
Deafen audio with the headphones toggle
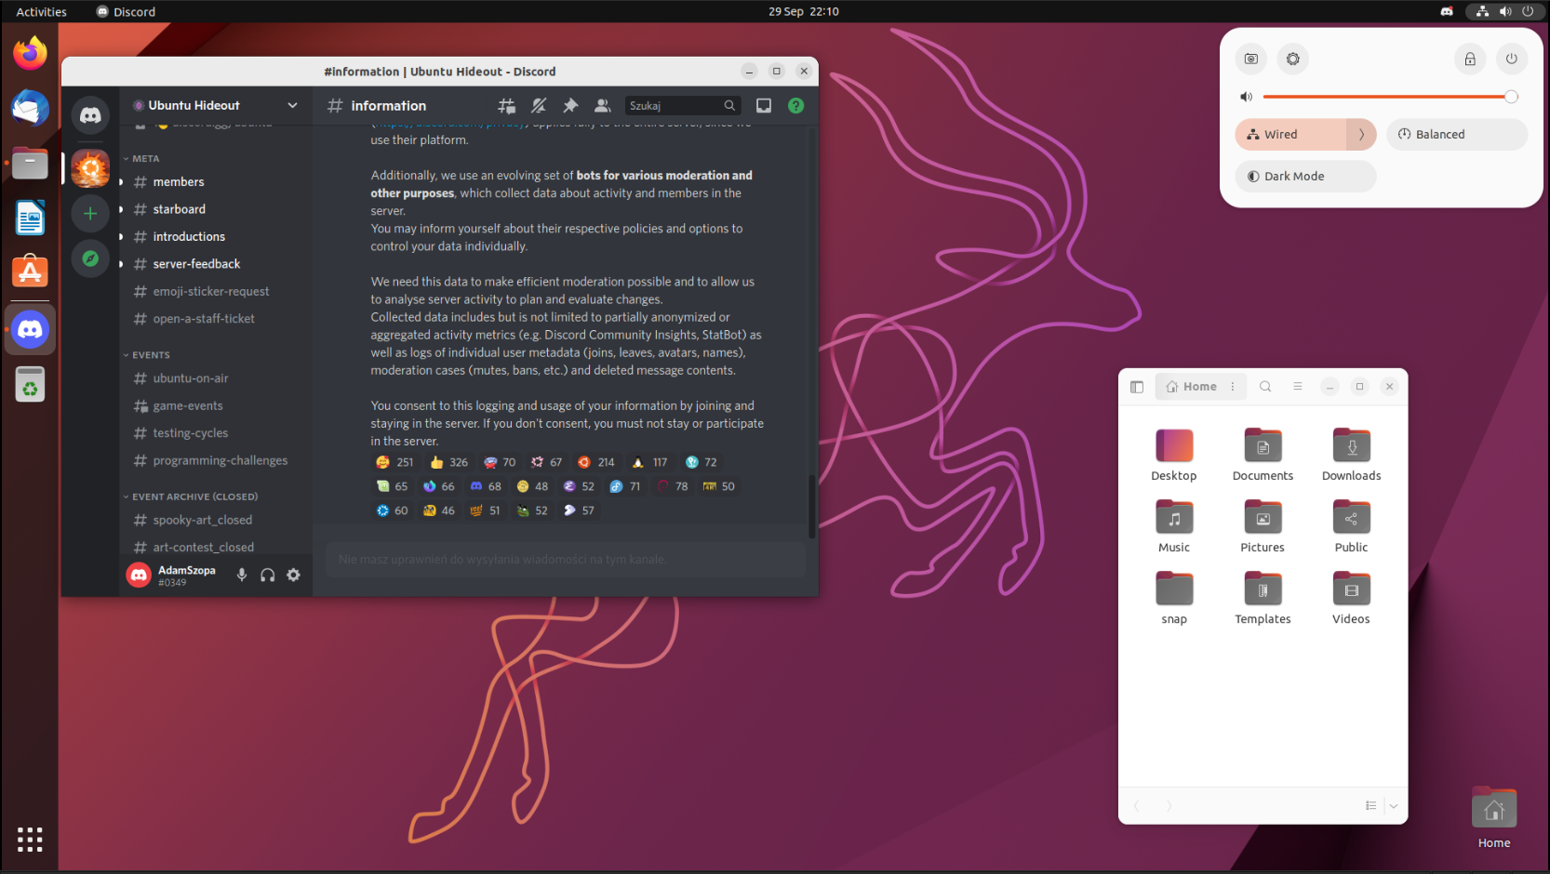(268, 575)
